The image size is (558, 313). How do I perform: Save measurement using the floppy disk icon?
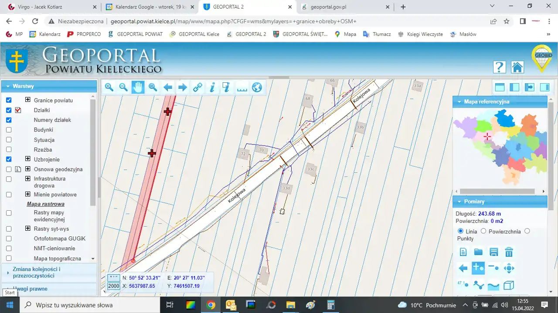[x=493, y=252]
